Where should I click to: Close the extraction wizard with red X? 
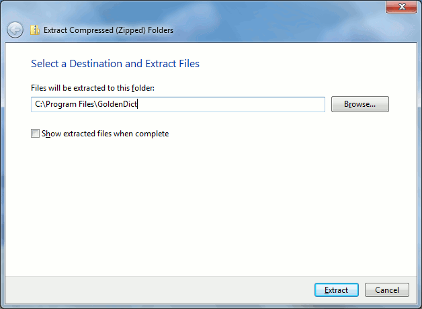tap(402, 7)
